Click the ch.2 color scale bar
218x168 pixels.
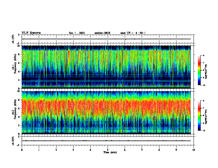pyautogui.click(x=199, y=116)
